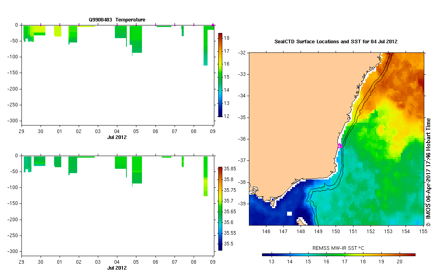Click the Q9900483 Temperature plot title

(117, 20)
